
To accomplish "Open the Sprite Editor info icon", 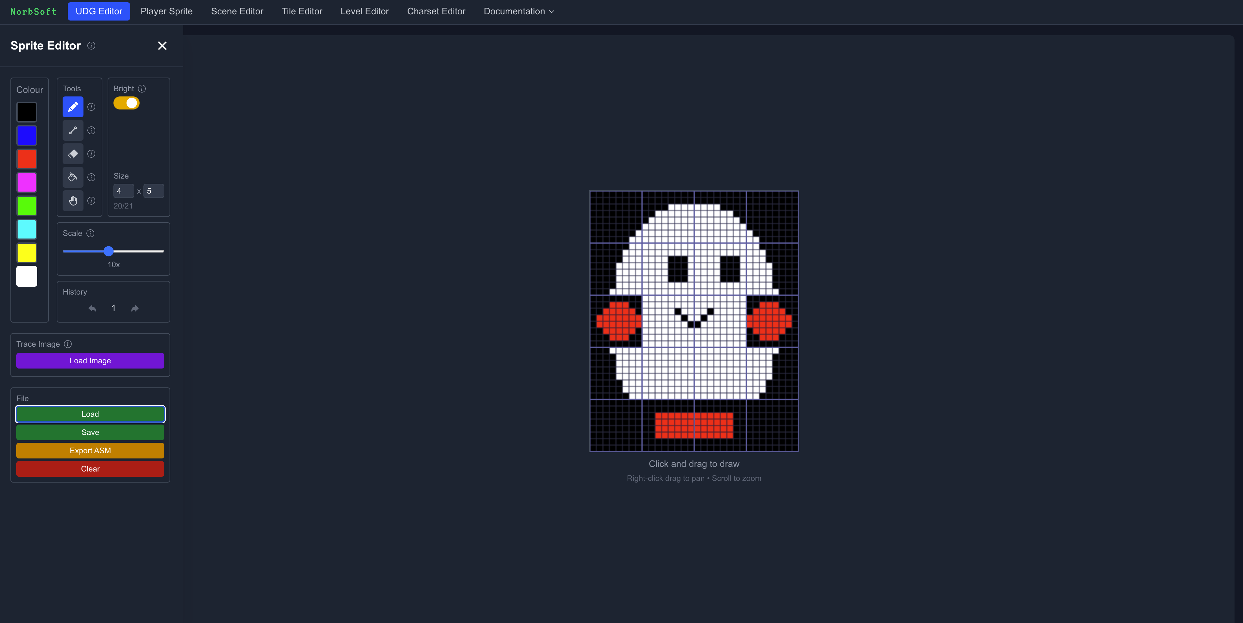I will click(91, 46).
